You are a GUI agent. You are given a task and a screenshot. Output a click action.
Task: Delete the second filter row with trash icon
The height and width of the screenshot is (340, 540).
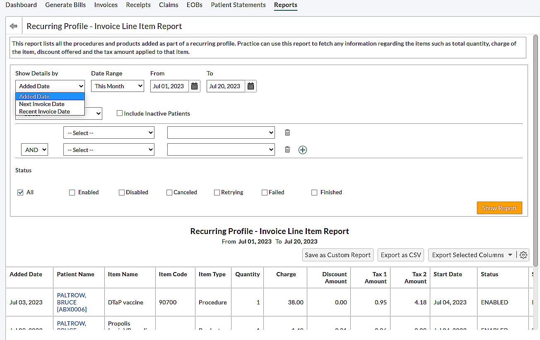coord(287,150)
